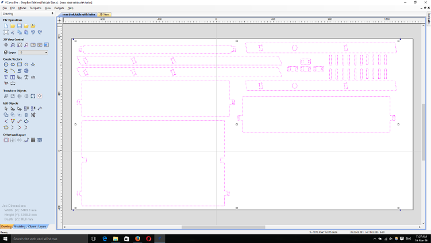Open the Nest Parts tool

[40, 141]
